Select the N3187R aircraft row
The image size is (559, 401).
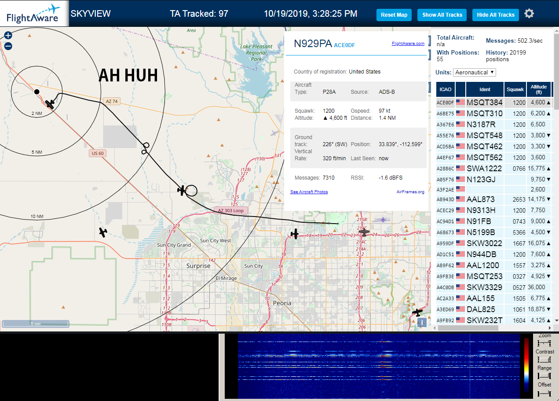tap(494, 125)
